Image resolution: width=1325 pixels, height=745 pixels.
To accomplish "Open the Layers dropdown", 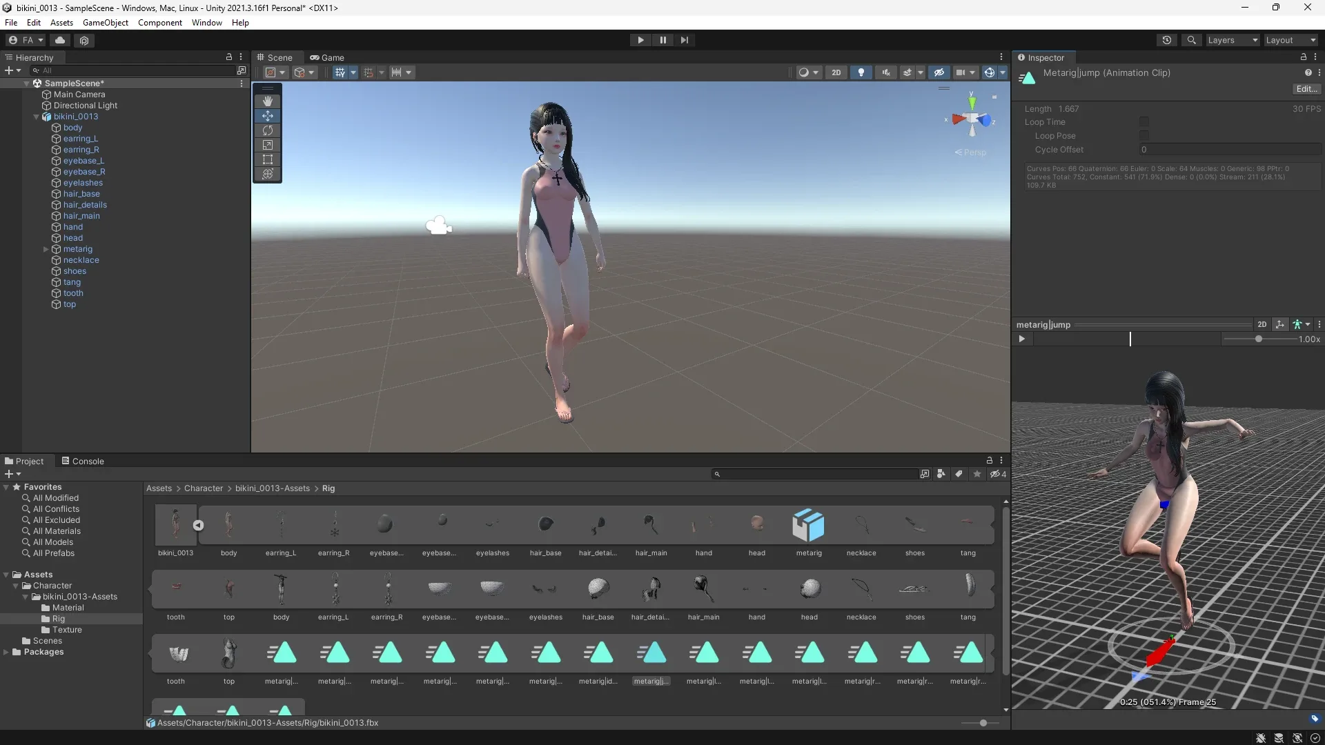I will [x=1232, y=40].
